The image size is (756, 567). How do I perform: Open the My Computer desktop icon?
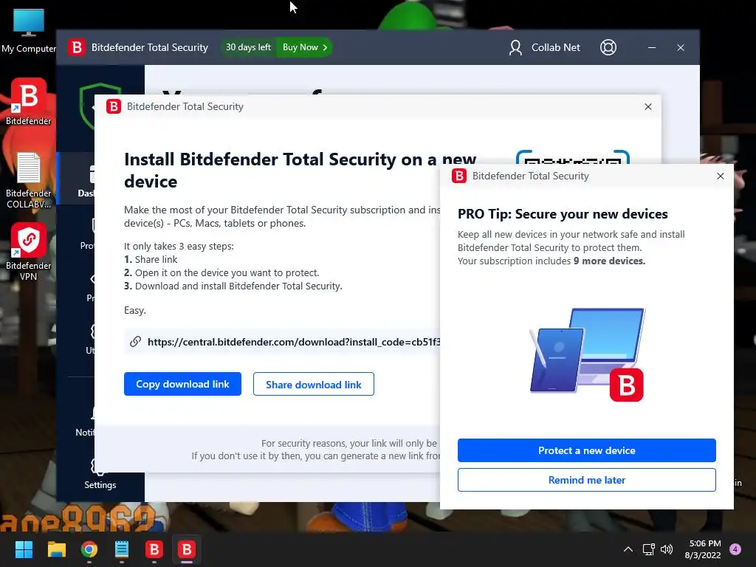pyautogui.click(x=29, y=30)
